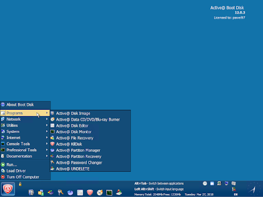Viewport: 263px width, 197px height.
Task: Launch Disk Monitor green screen icon on taskbar
Action: coord(109,193)
